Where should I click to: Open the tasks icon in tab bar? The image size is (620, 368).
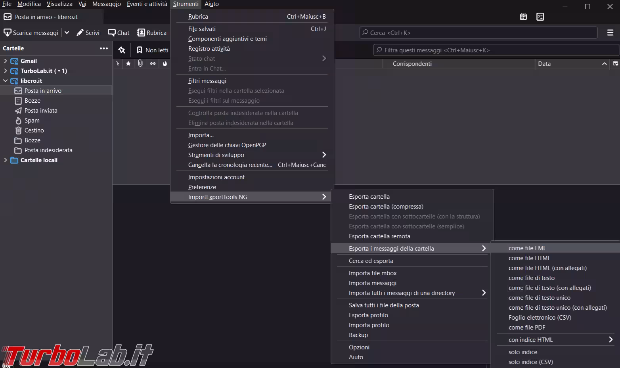(540, 17)
